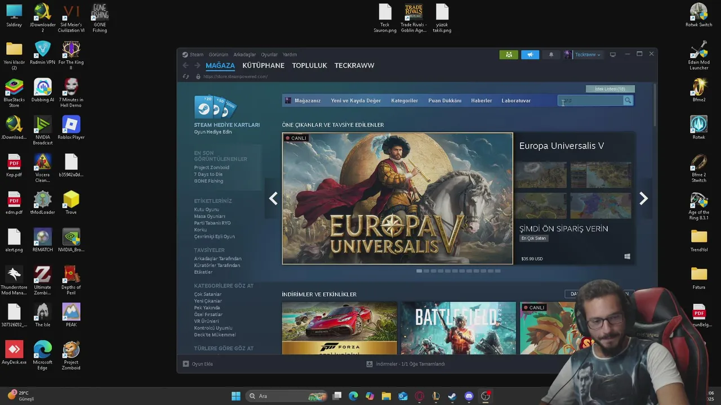This screenshot has height=405, width=721.
Task: Open League of Legends taskbar icon
Action: click(x=435, y=396)
